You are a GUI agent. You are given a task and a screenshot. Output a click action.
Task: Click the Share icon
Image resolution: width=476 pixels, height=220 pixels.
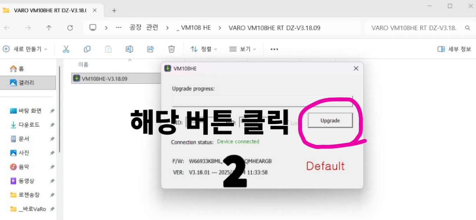[150, 49]
